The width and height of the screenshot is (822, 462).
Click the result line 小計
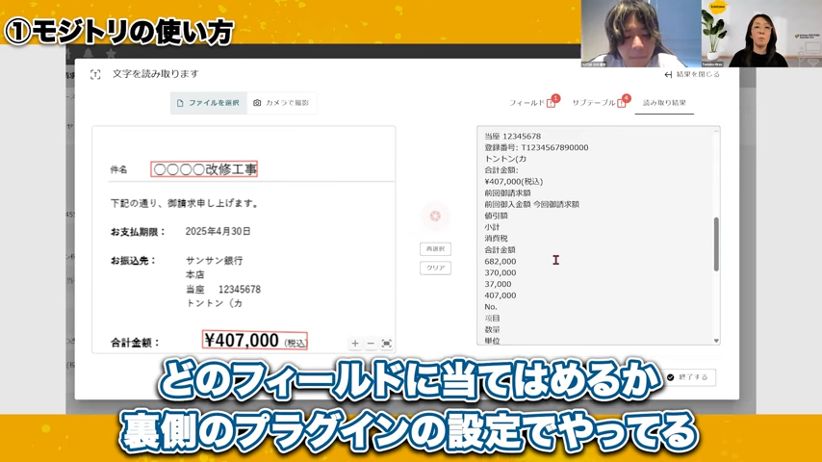tap(492, 227)
